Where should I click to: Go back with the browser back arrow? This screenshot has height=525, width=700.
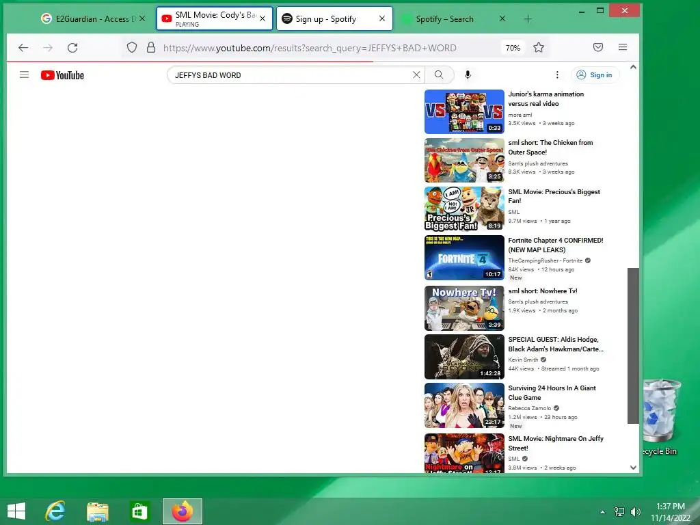23,48
